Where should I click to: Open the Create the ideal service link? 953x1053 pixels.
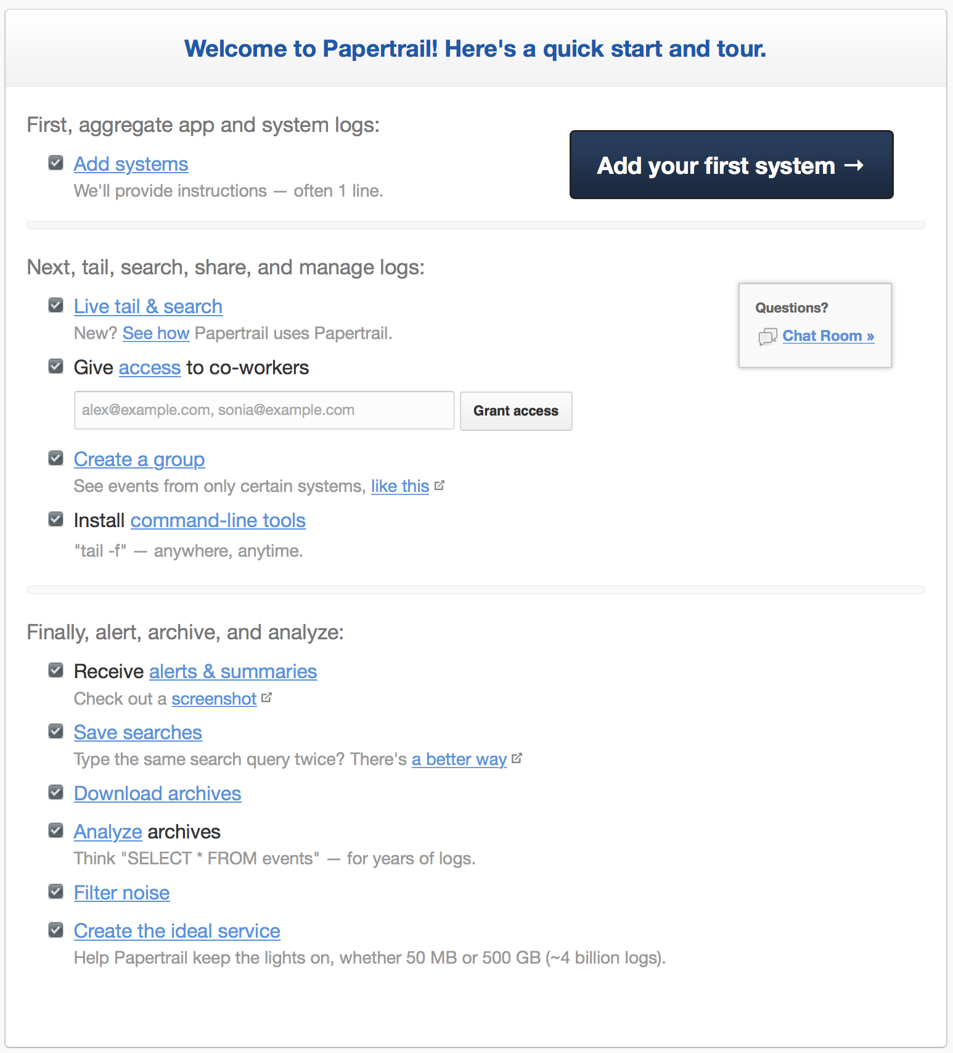click(x=177, y=931)
